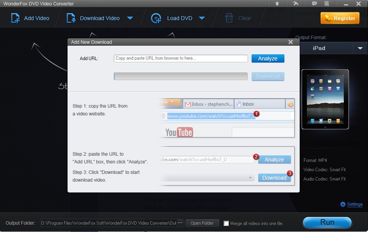Expand the Download Video dropdown arrow
The height and width of the screenshot is (232, 368).
point(130,18)
